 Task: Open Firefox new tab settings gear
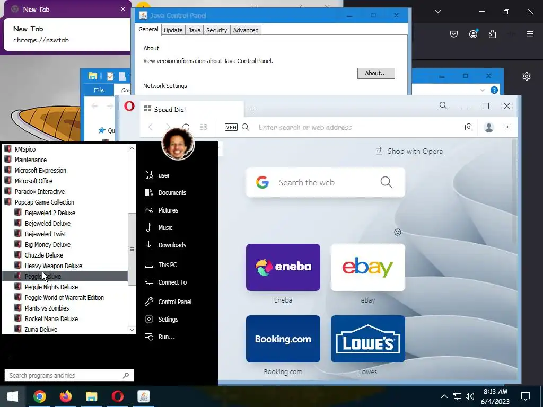[x=527, y=76]
